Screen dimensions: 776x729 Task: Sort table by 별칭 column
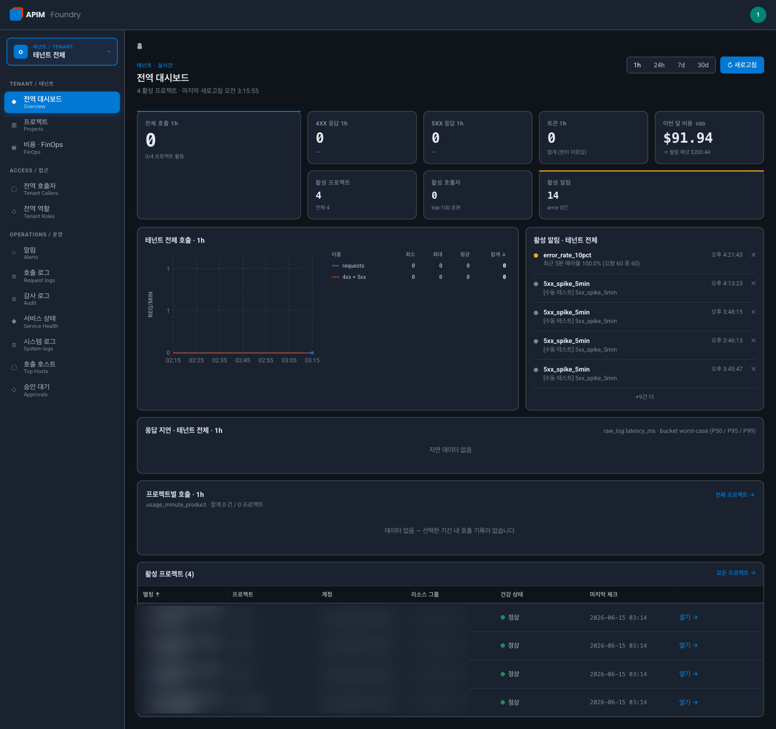tap(151, 594)
